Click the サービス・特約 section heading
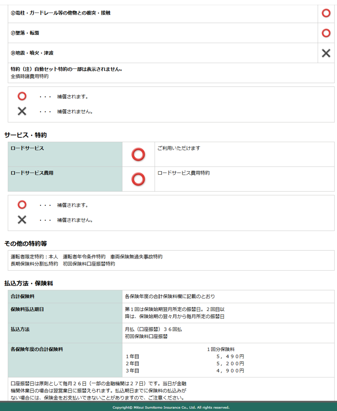 [25, 135]
